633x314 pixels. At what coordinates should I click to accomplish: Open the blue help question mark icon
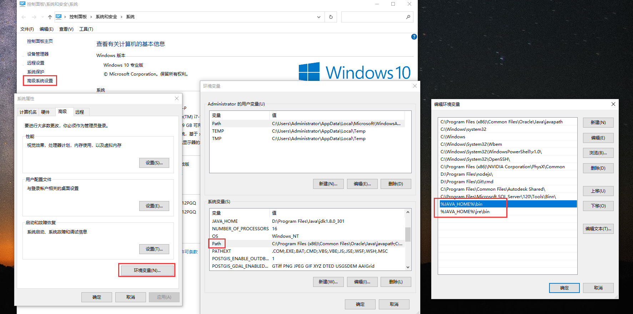click(x=414, y=37)
